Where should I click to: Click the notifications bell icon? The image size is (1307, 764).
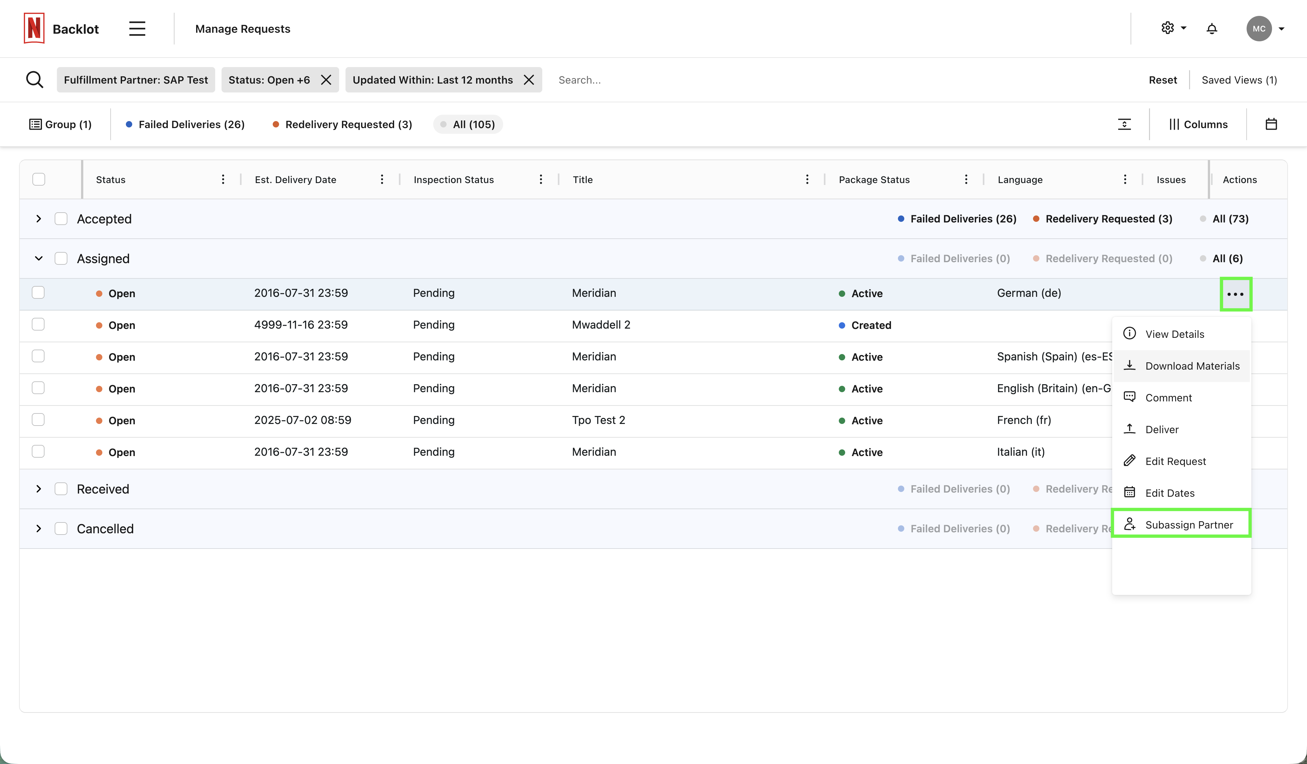pos(1212,29)
